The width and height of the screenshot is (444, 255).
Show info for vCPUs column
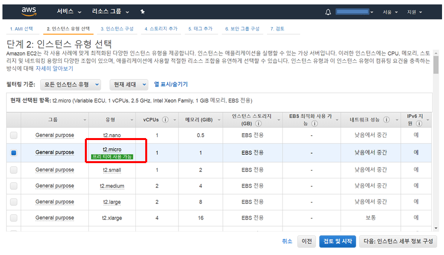(x=165, y=120)
